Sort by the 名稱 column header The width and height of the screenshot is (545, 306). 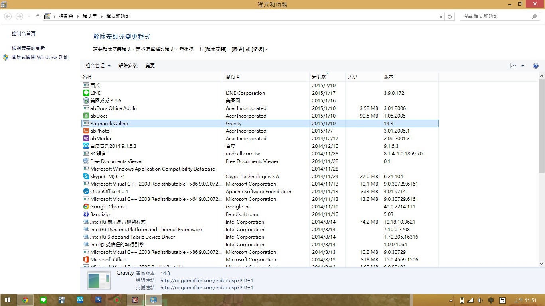[152, 76]
